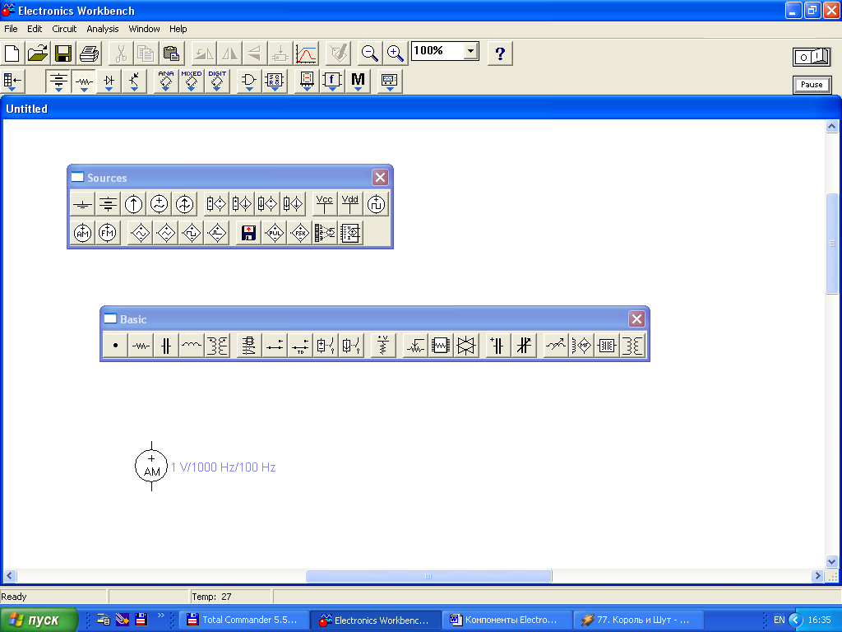The width and height of the screenshot is (842, 632).
Task: Open the Analysis menu
Action: click(x=103, y=29)
